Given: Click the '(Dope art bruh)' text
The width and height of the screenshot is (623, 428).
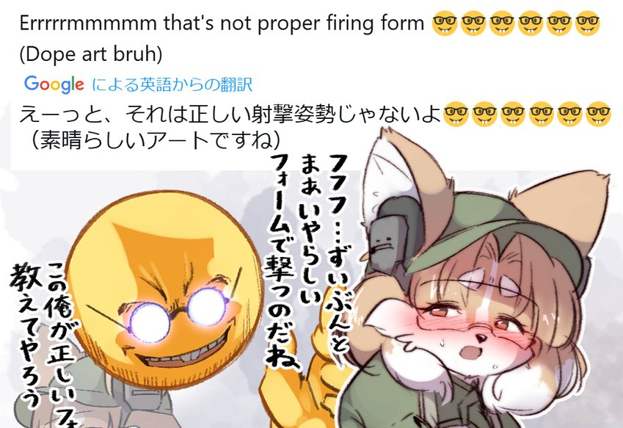Looking at the screenshot, I should pos(91,54).
